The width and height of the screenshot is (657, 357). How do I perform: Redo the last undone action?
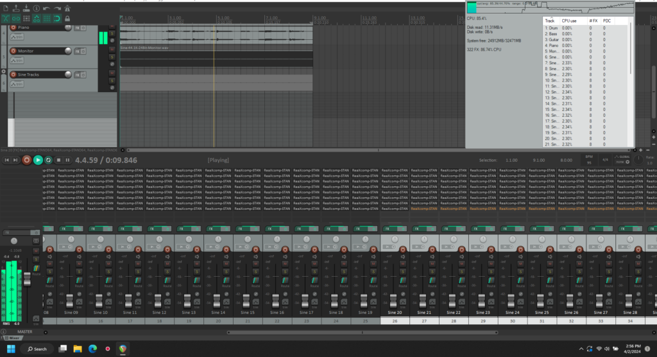[57, 8]
